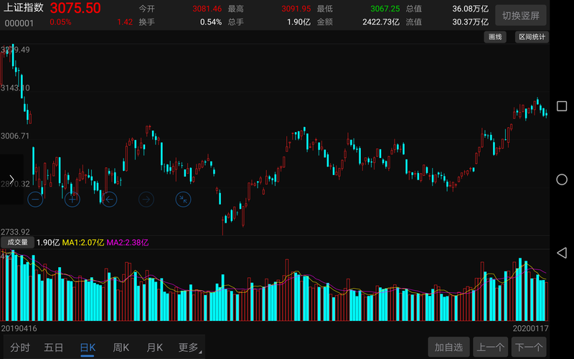Image resolution: width=574 pixels, height=359 pixels.
Task: Tap the start date 20190416
Action: 19,328
